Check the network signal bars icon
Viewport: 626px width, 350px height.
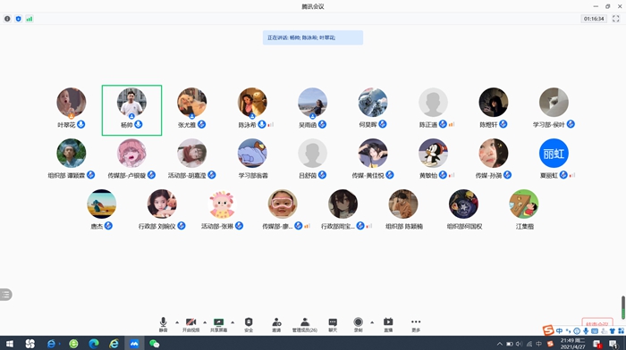[30, 19]
